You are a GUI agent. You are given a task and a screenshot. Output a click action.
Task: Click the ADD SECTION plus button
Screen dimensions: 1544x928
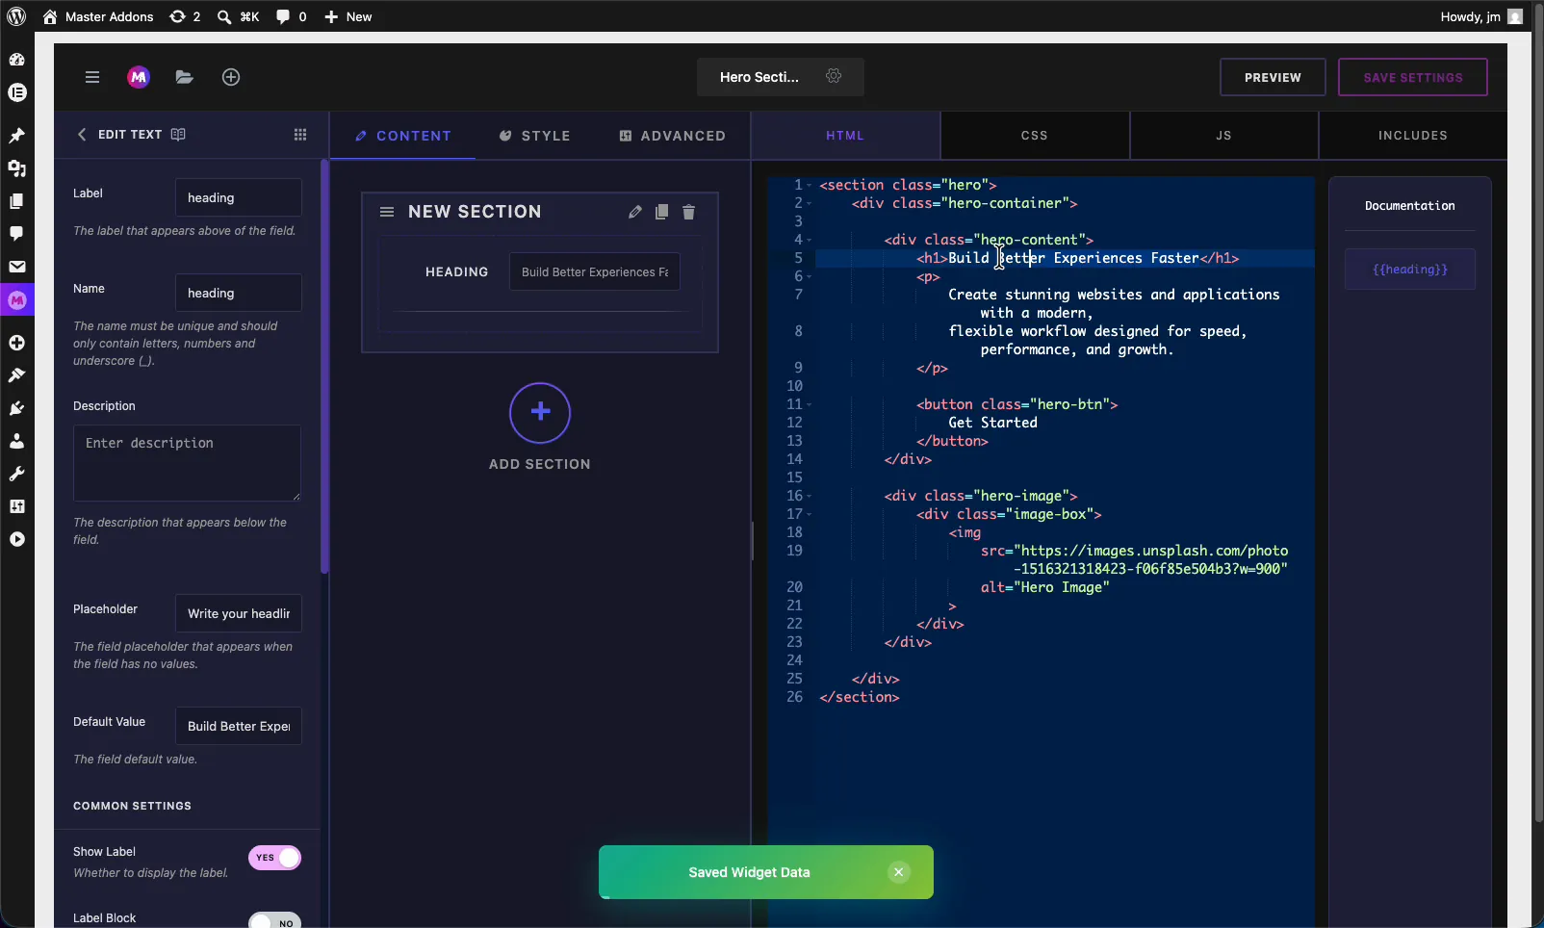pyautogui.click(x=540, y=413)
